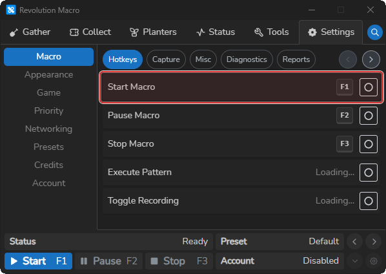
Task: Record new hotkey for Pause Macro
Action: pyautogui.click(x=369, y=116)
